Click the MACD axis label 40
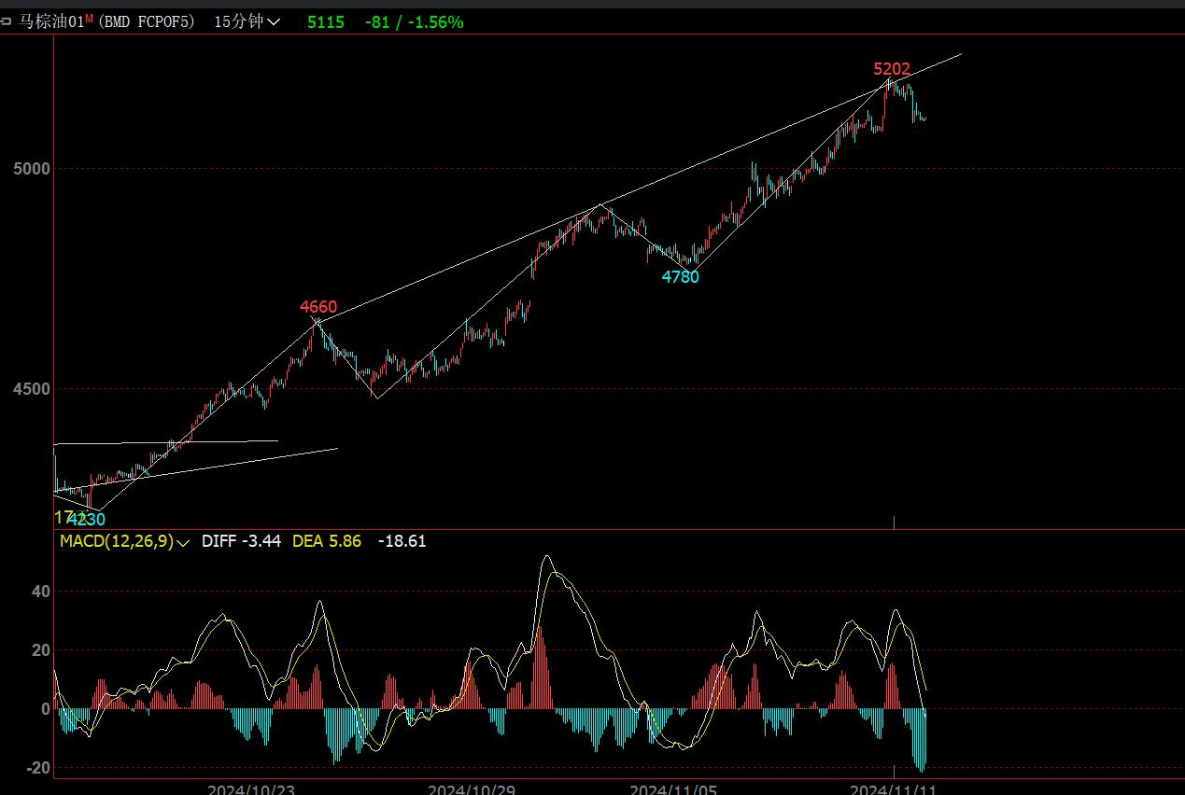 (x=40, y=592)
